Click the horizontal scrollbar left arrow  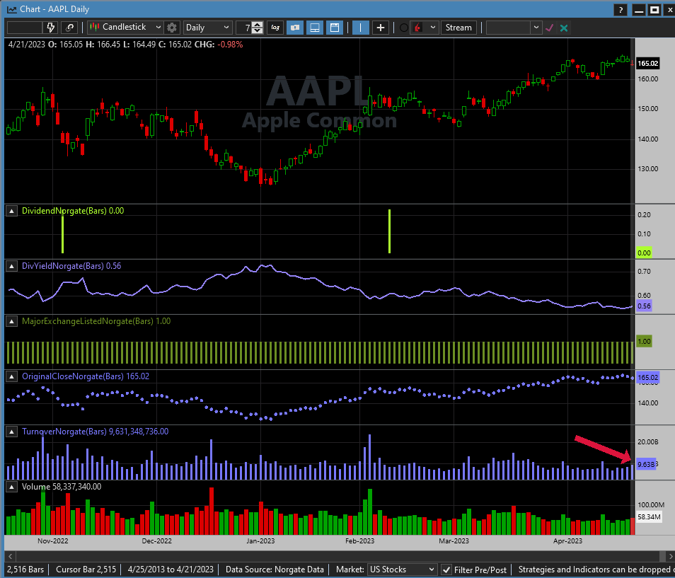click(x=10, y=556)
